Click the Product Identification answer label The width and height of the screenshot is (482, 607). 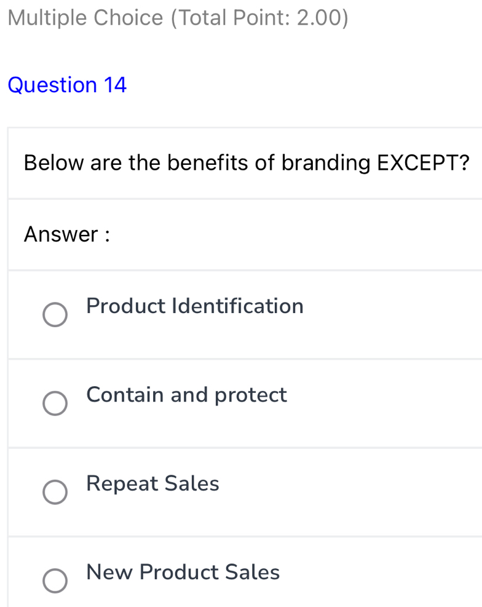[194, 306]
